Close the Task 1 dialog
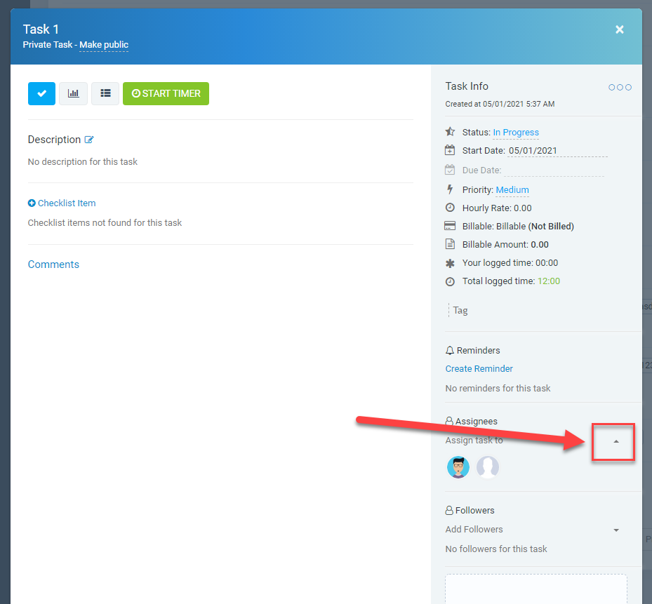 click(x=620, y=29)
